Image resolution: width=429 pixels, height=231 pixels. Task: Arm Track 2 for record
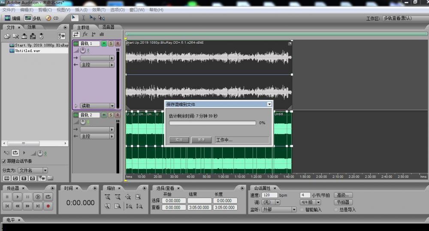(118, 115)
